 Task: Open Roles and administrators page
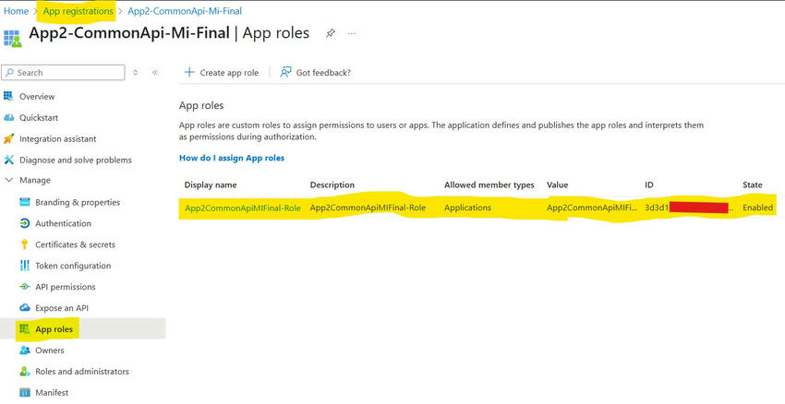(x=82, y=372)
